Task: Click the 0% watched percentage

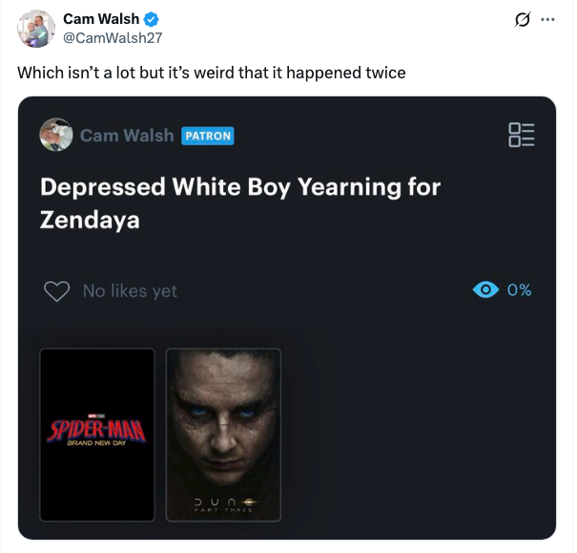Action: coord(519,290)
